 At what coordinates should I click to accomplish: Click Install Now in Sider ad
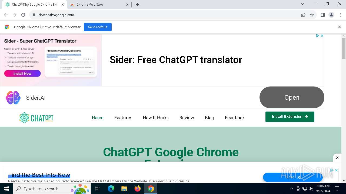[22, 74]
